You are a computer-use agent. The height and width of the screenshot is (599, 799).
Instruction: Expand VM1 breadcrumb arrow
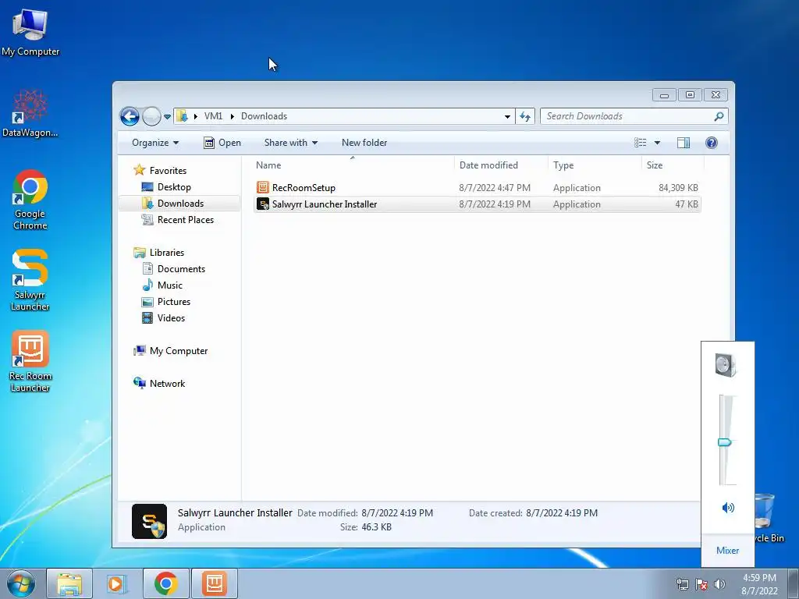coord(233,116)
